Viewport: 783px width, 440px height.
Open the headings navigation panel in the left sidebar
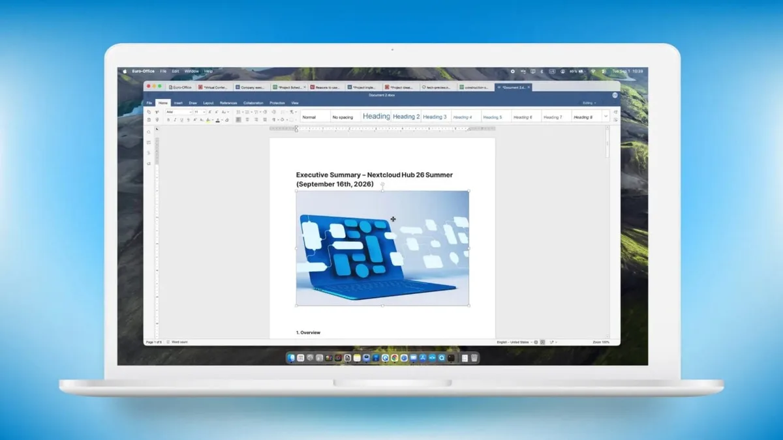pyautogui.click(x=149, y=153)
